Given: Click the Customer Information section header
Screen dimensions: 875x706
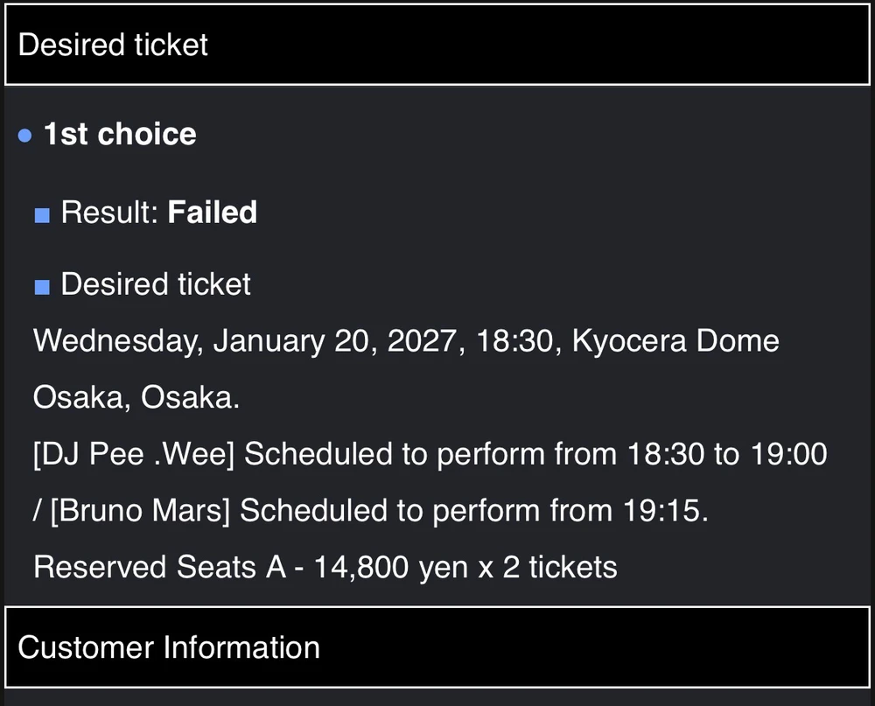Looking at the screenshot, I should (437, 647).
